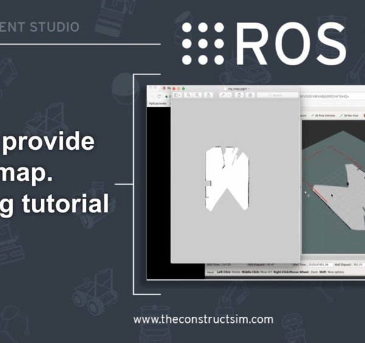Open the my_map.pgm title dropdown
Screen dimensions: 365x343
tap(249, 89)
